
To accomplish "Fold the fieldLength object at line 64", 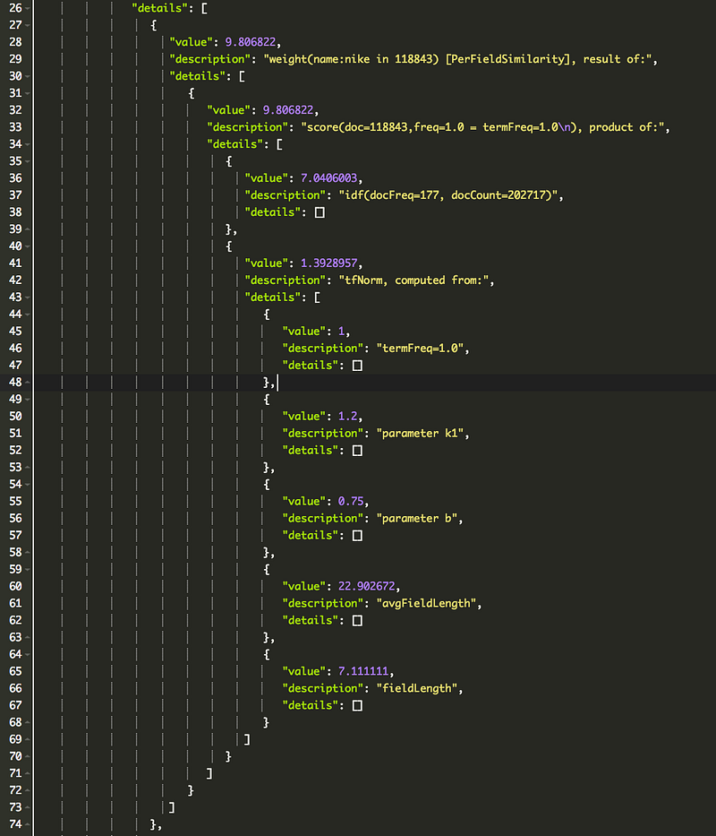I will tap(27, 655).
